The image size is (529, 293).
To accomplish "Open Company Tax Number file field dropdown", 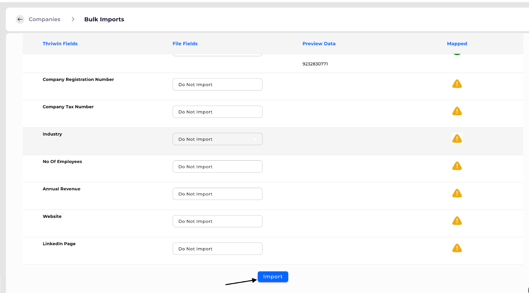I will click(x=218, y=112).
